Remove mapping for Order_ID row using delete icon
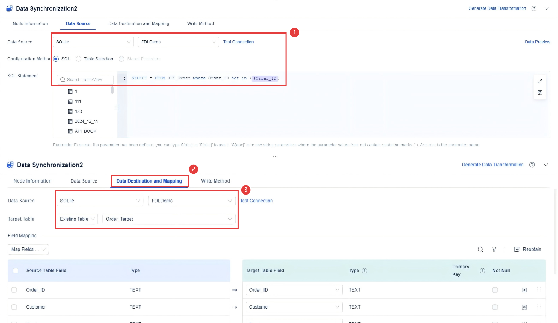This screenshot has width=558, height=323. point(524,290)
